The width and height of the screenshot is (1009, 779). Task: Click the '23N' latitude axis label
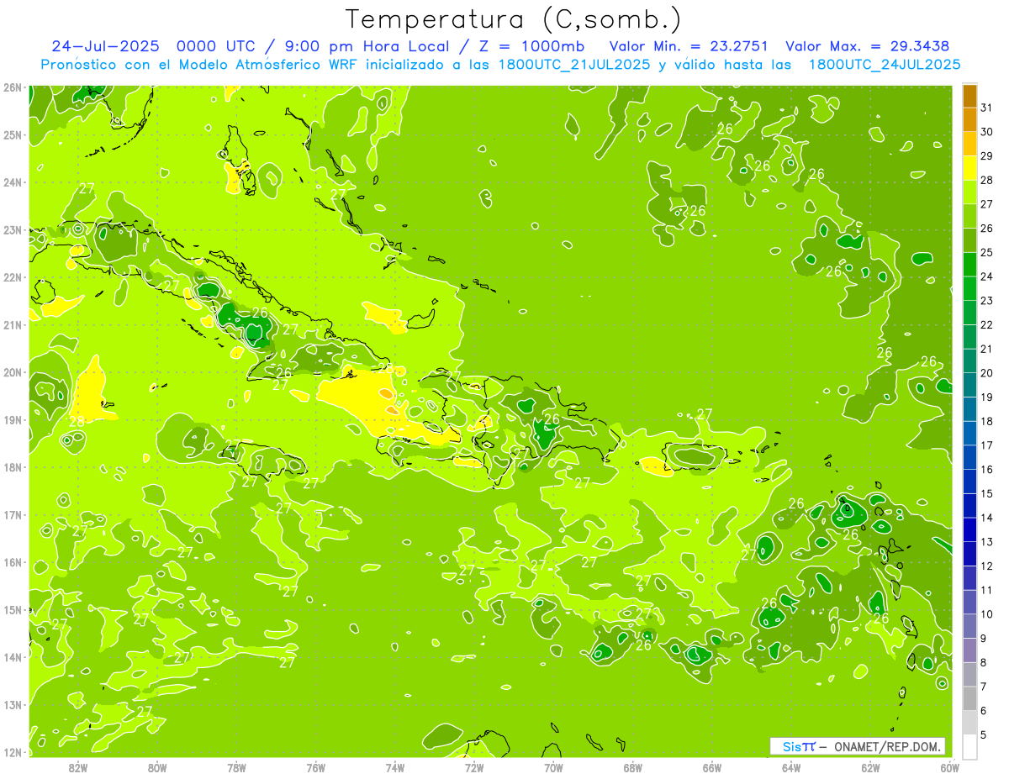click(x=13, y=229)
